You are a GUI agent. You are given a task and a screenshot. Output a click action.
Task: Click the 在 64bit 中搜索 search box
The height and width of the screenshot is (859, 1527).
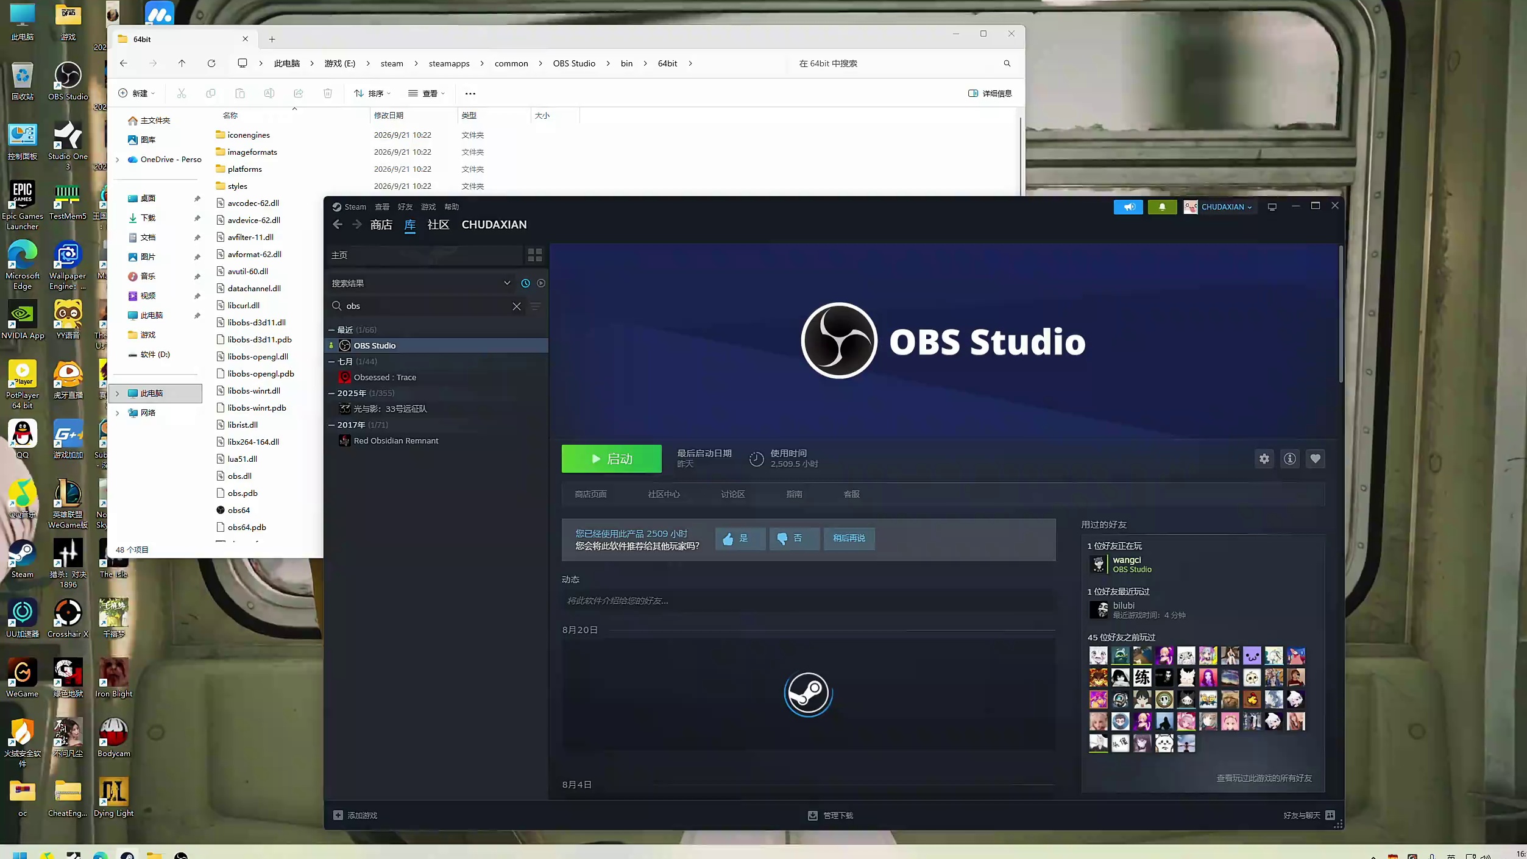[x=904, y=63]
